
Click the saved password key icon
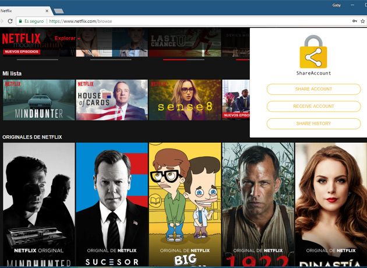(355, 21)
